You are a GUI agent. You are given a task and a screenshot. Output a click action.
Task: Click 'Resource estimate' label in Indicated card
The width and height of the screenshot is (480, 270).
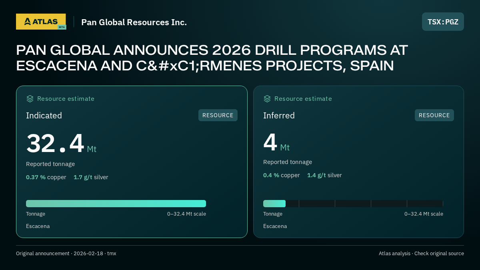pyautogui.click(x=66, y=99)
